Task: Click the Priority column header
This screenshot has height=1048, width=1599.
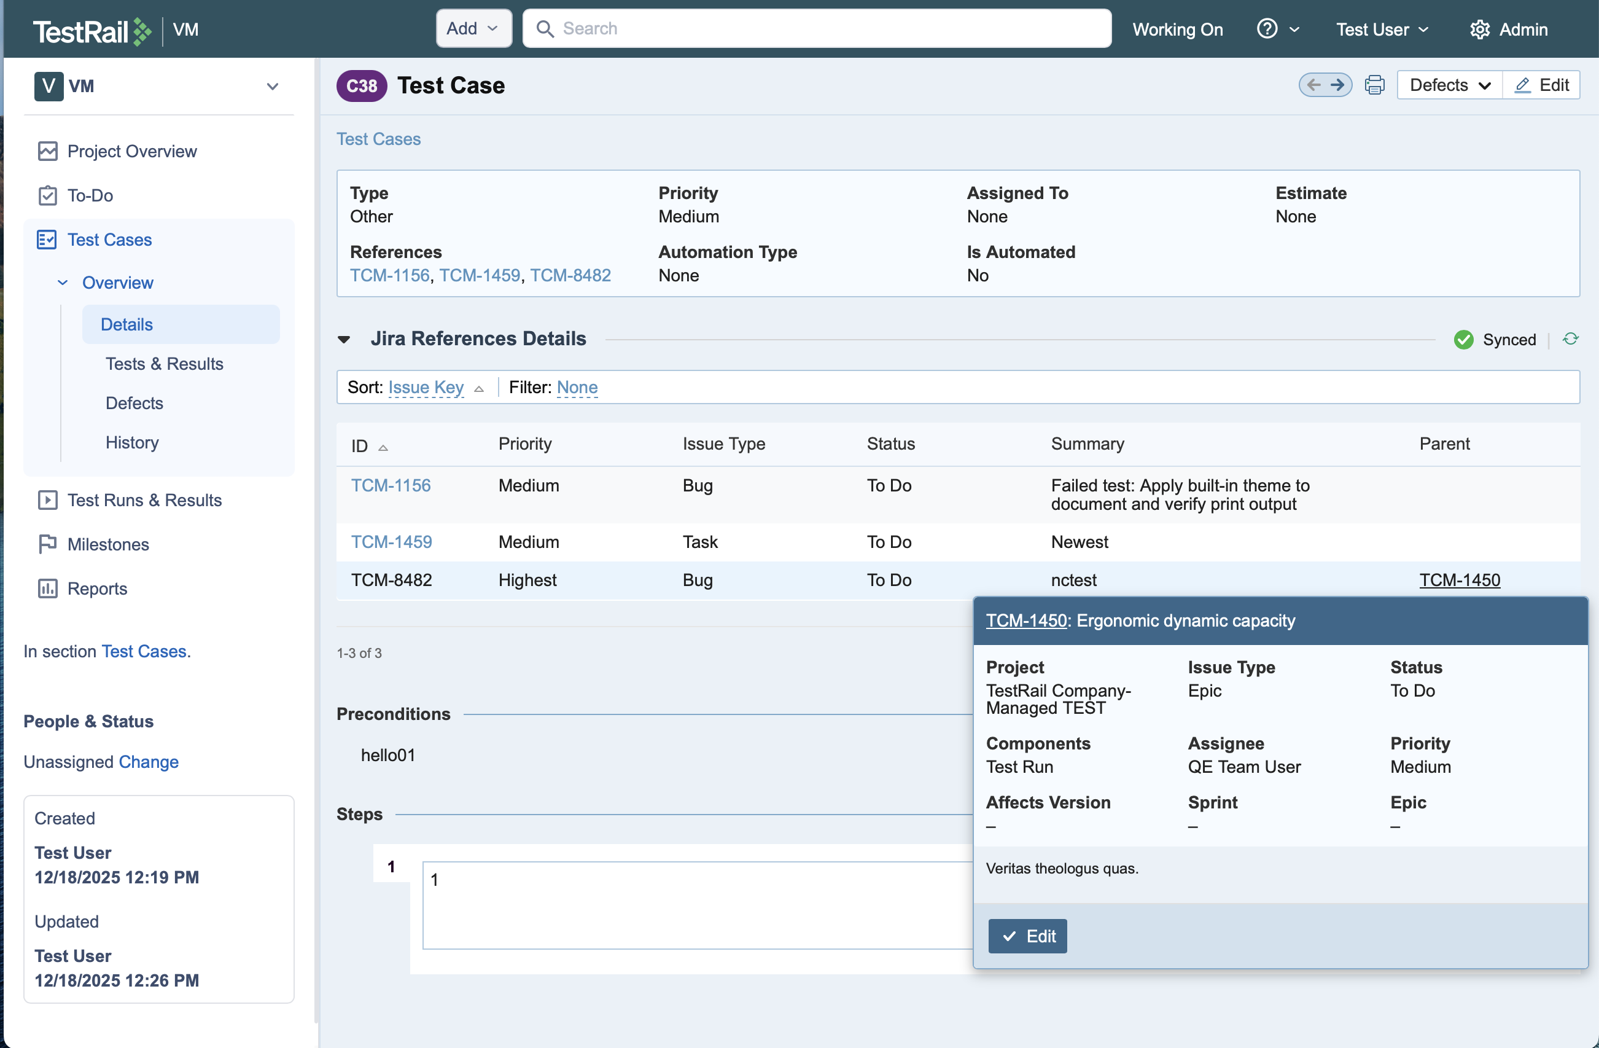Action: (x=526, y=444)
